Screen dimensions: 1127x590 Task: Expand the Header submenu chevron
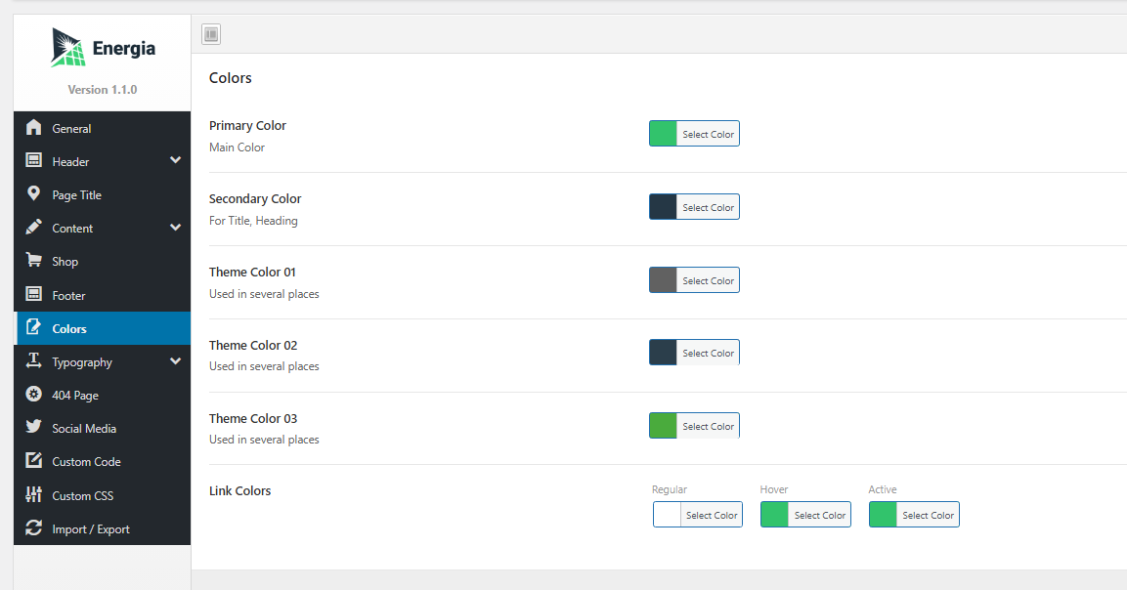[175, 160]
